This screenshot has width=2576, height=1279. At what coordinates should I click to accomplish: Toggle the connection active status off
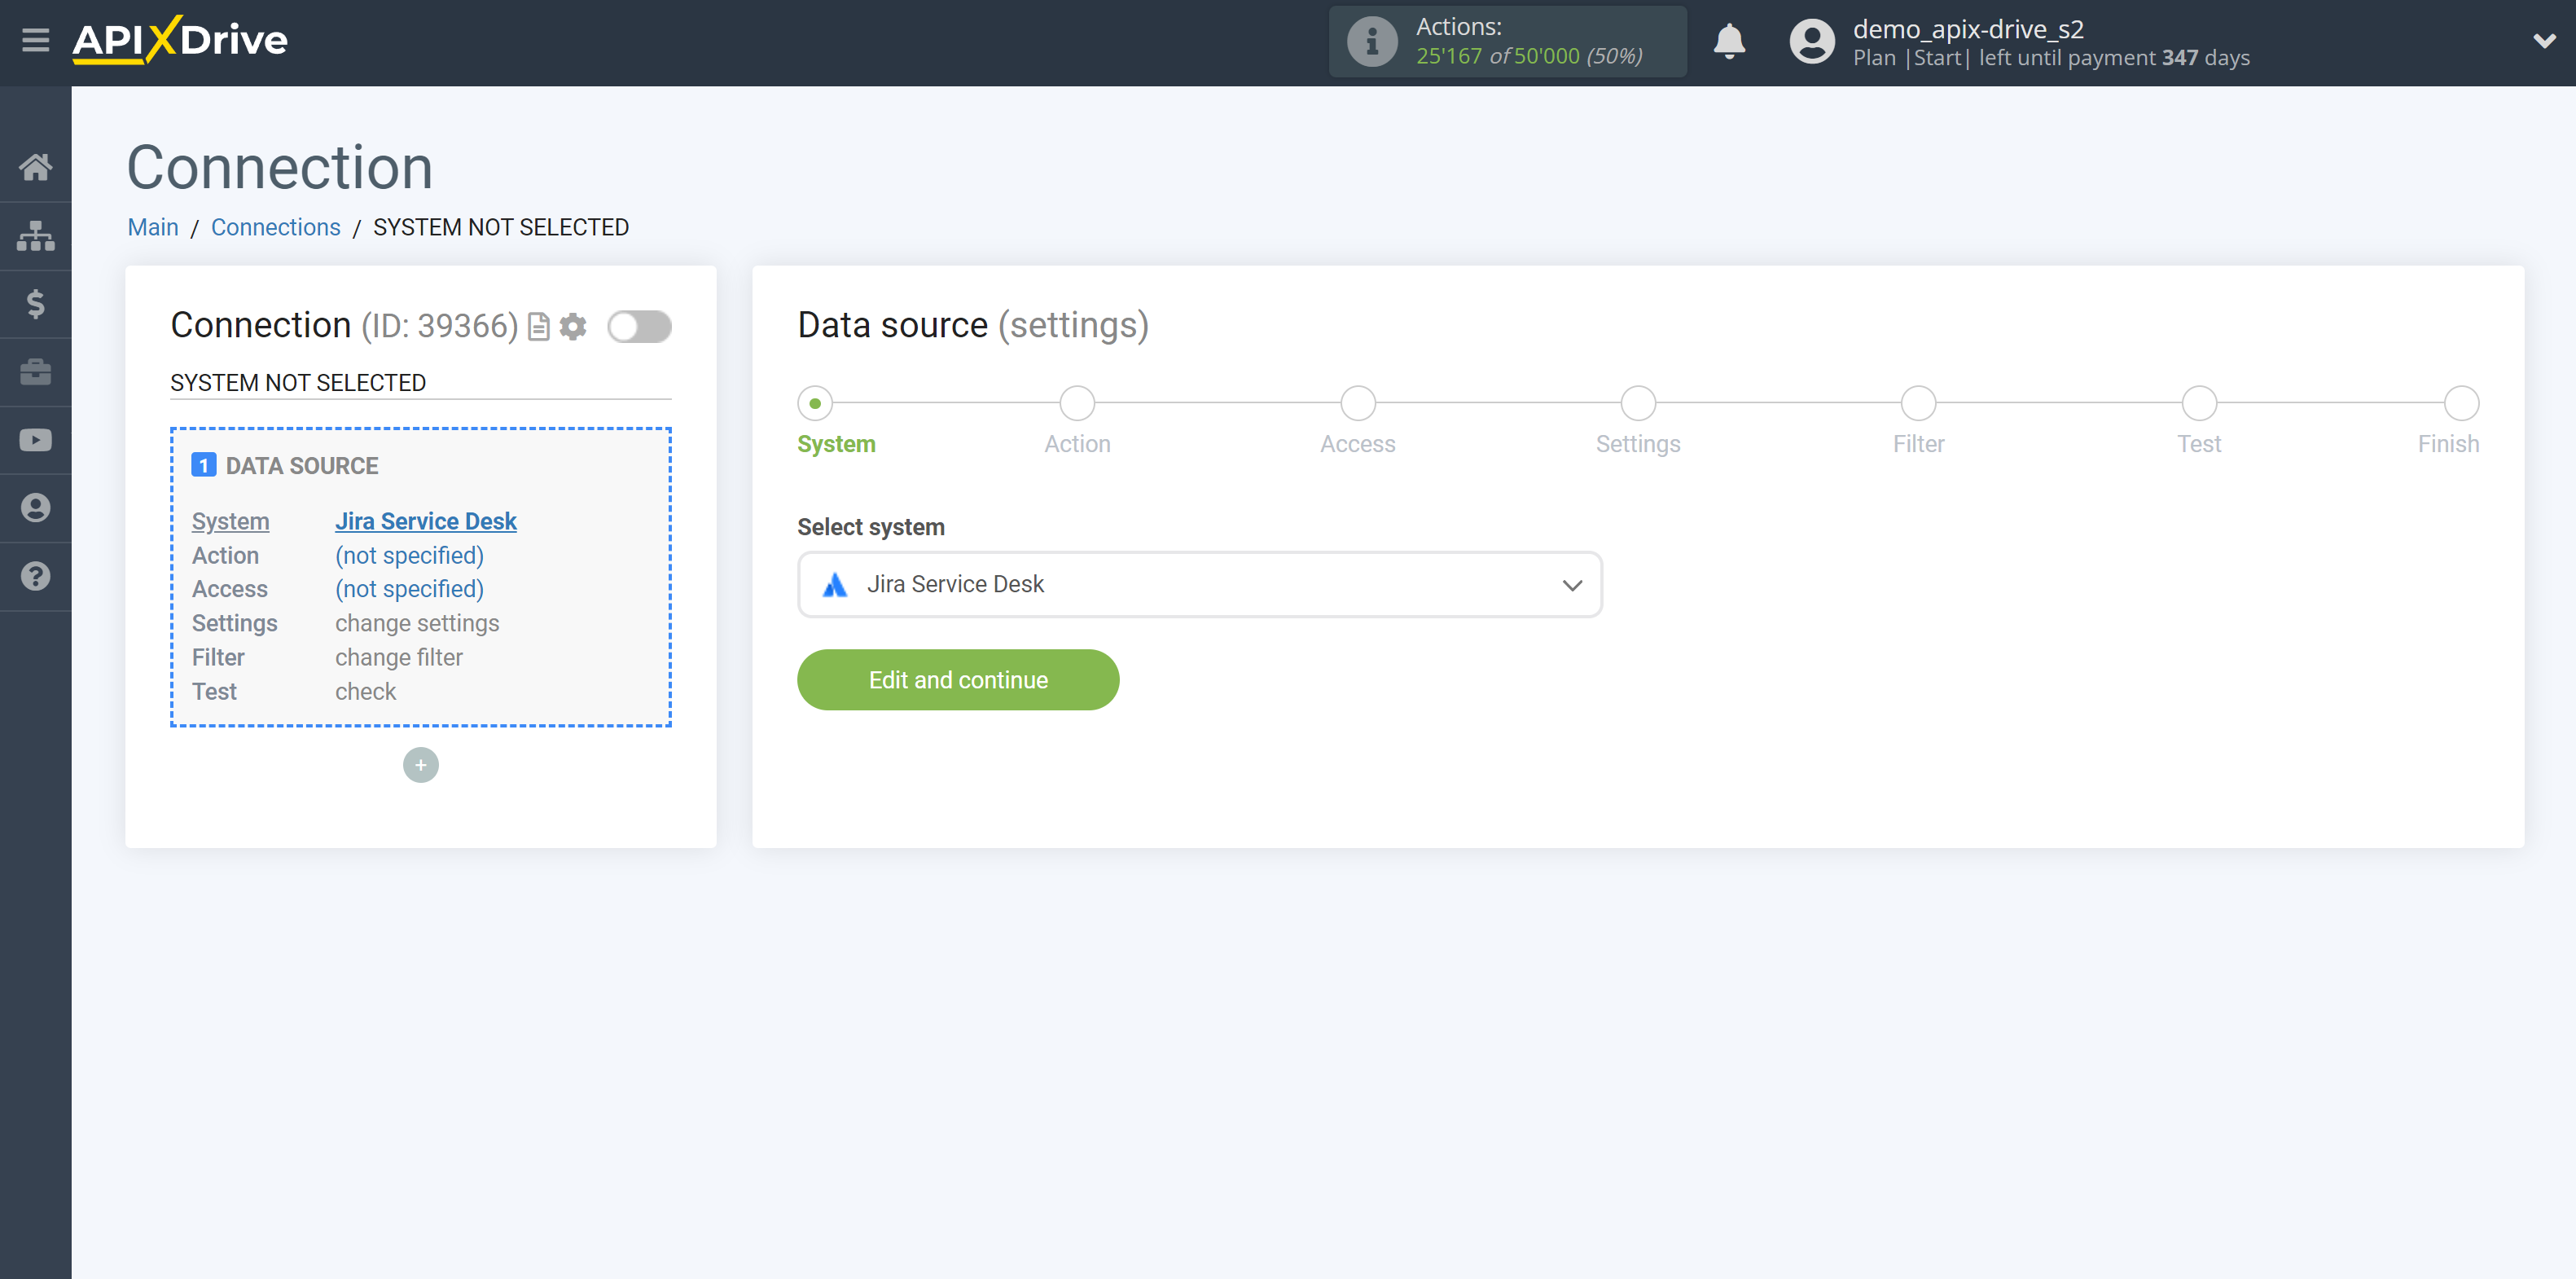click(641, 326)
